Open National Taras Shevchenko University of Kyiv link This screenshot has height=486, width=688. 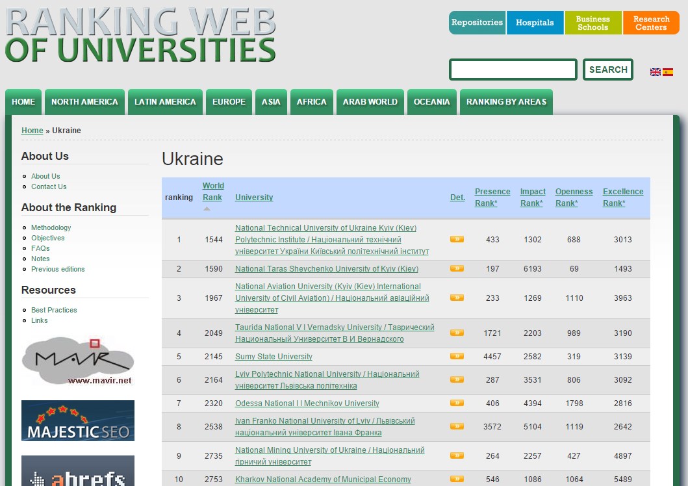pos(327,268)
